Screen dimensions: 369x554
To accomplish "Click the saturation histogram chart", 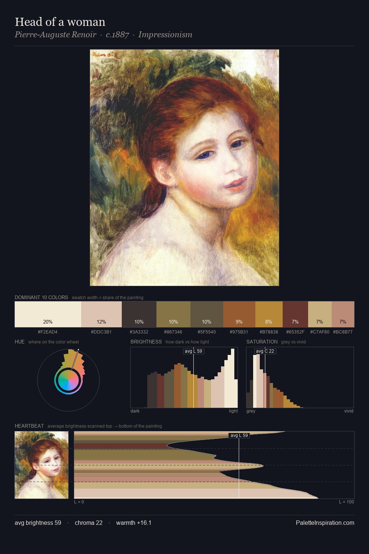I will [300, 377].
